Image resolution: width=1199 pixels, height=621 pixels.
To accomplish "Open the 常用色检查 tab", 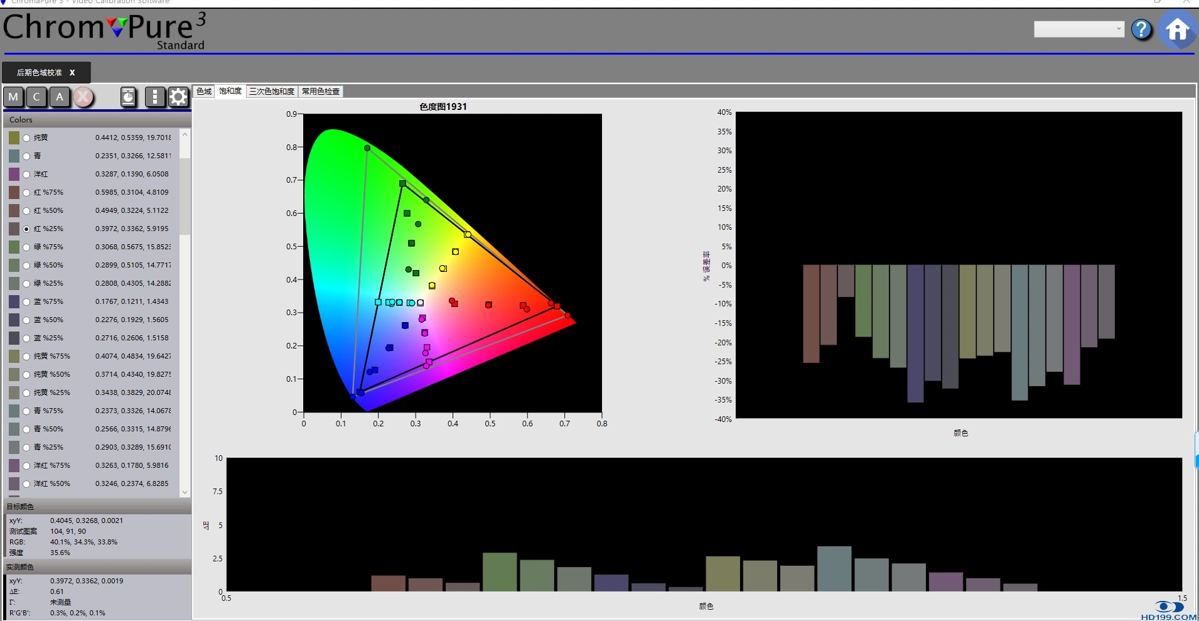I will click(321, 92).
